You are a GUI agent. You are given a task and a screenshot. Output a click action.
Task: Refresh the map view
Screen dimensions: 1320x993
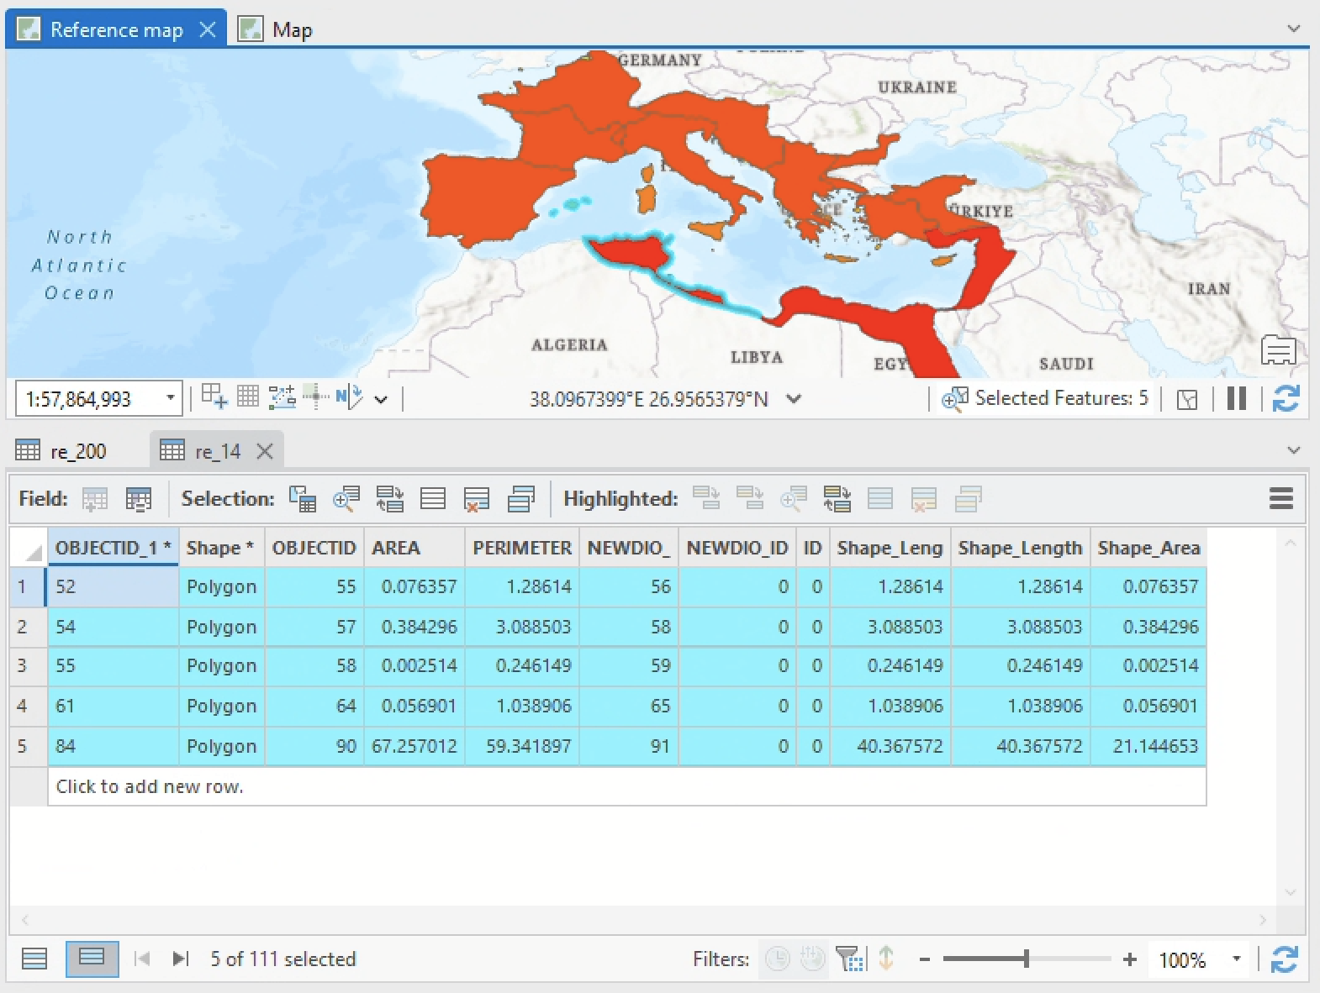[1286, 398]
